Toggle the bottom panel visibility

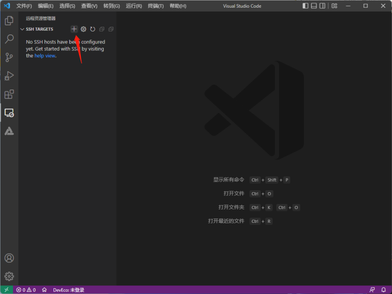point(314,6)
